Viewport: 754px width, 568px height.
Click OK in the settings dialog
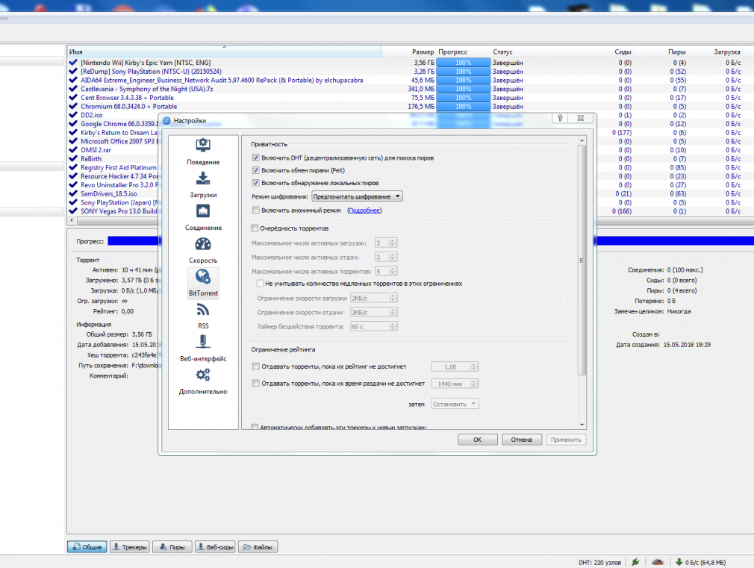[478, 440]
